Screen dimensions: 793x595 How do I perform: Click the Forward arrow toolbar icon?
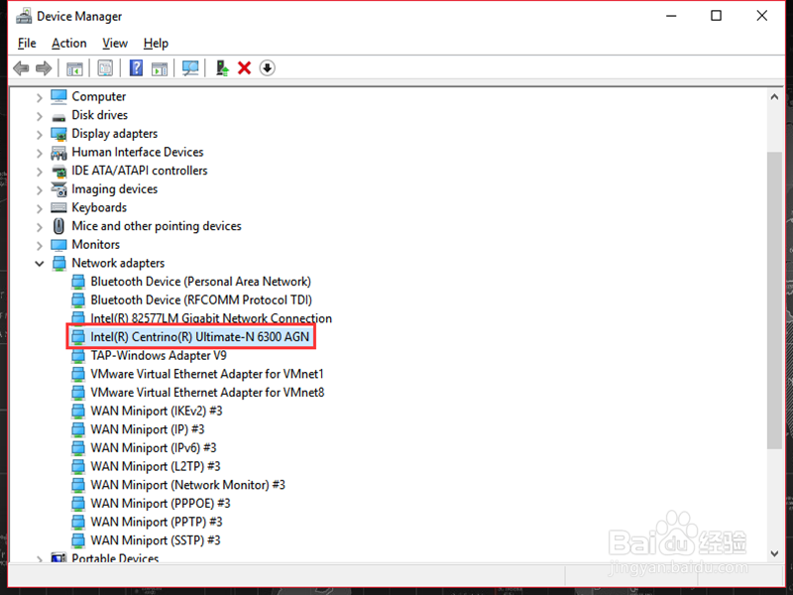pyautogui.click(x=44, y=67)
